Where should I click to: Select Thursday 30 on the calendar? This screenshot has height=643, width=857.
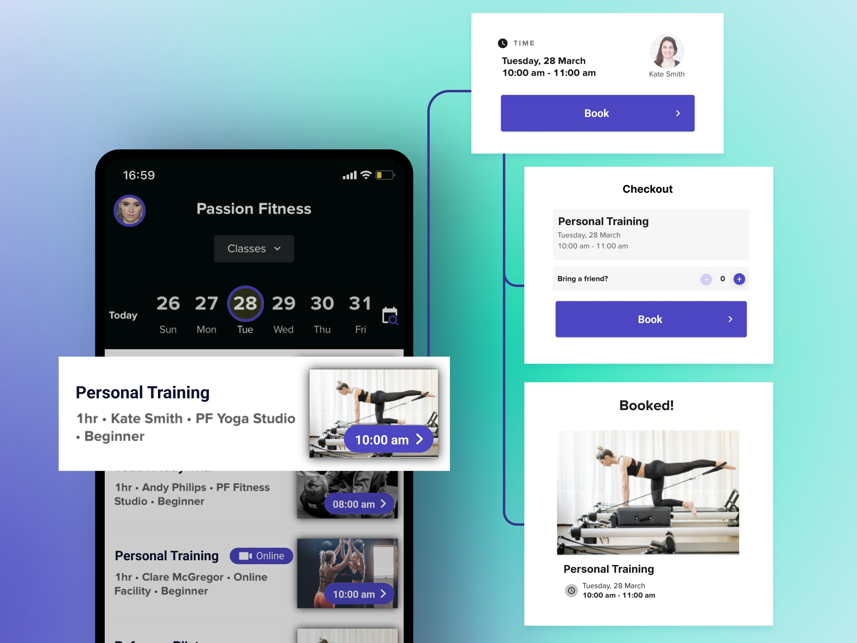322,303
